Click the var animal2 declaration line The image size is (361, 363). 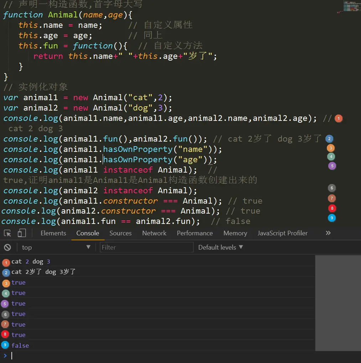88,108
